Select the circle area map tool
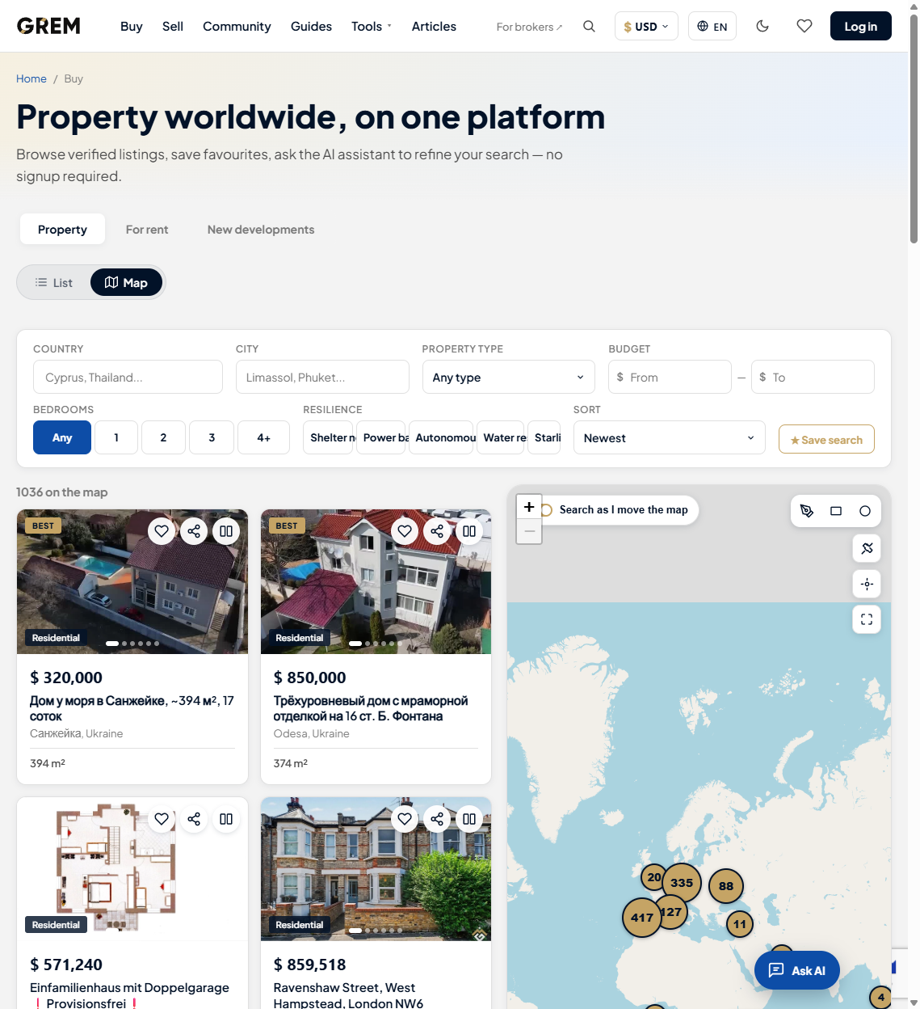Screen dimensions: 920x1009 tap(865, 511)
